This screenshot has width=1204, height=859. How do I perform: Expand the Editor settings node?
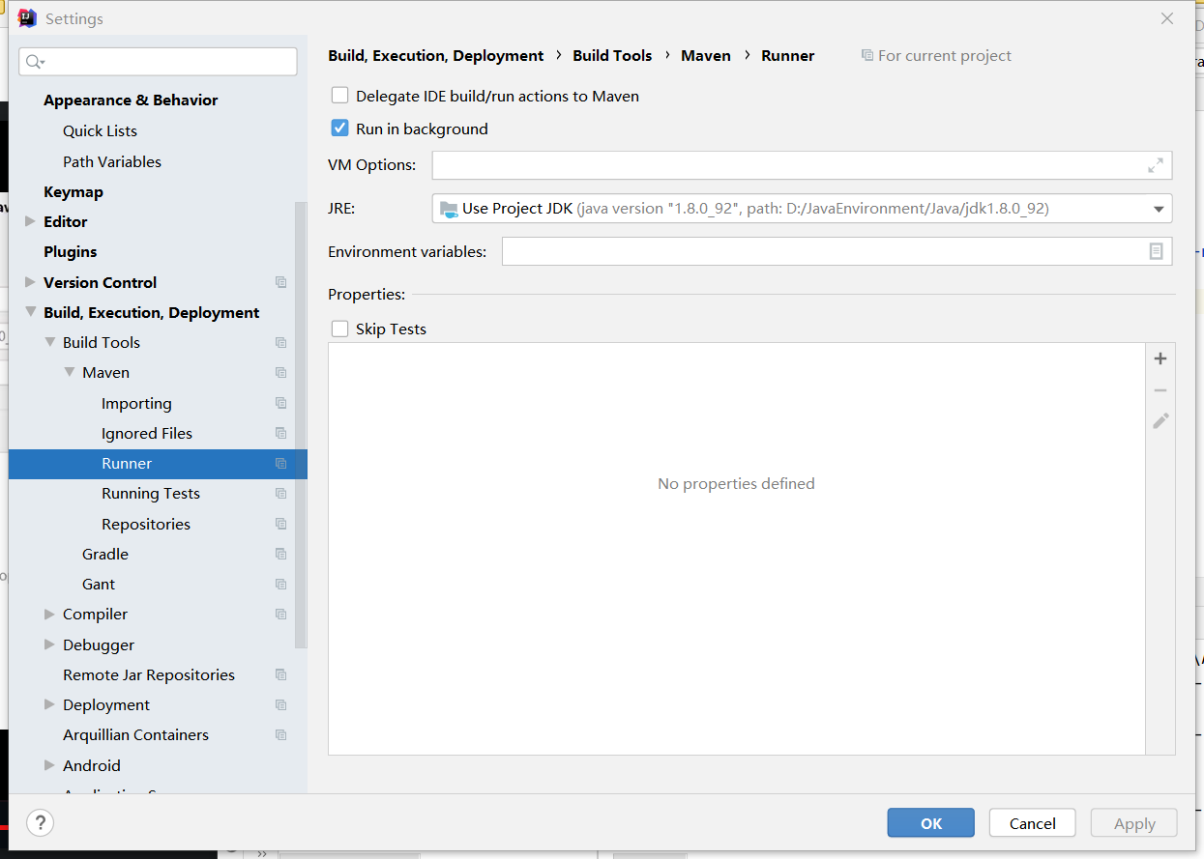pyautogui.click(x=30, y=221)
